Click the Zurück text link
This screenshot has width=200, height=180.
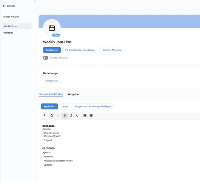11,6
